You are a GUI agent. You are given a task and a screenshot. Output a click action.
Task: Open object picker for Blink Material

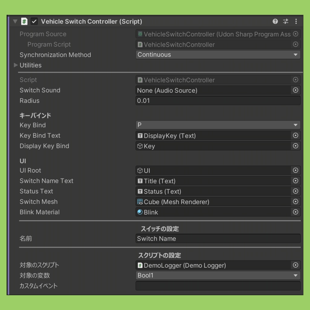click(x=295, y=212)
